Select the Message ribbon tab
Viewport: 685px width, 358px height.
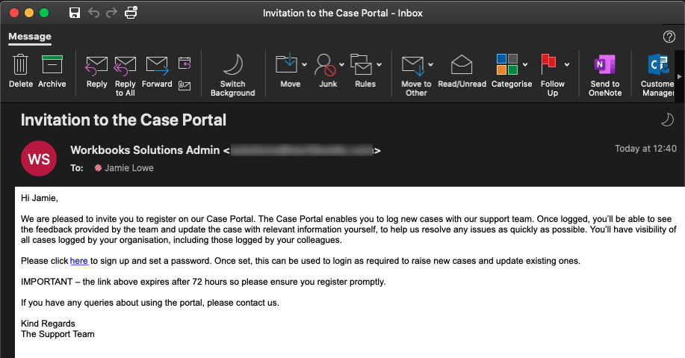30,37
